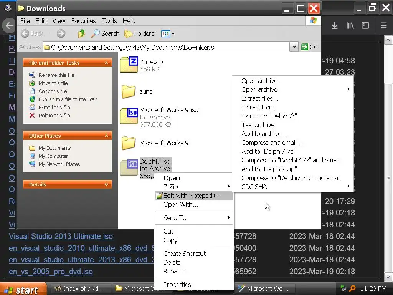Viewport: 393px width, 295px height.
Task: Expand the address bar dropdown
Action: 294,47
